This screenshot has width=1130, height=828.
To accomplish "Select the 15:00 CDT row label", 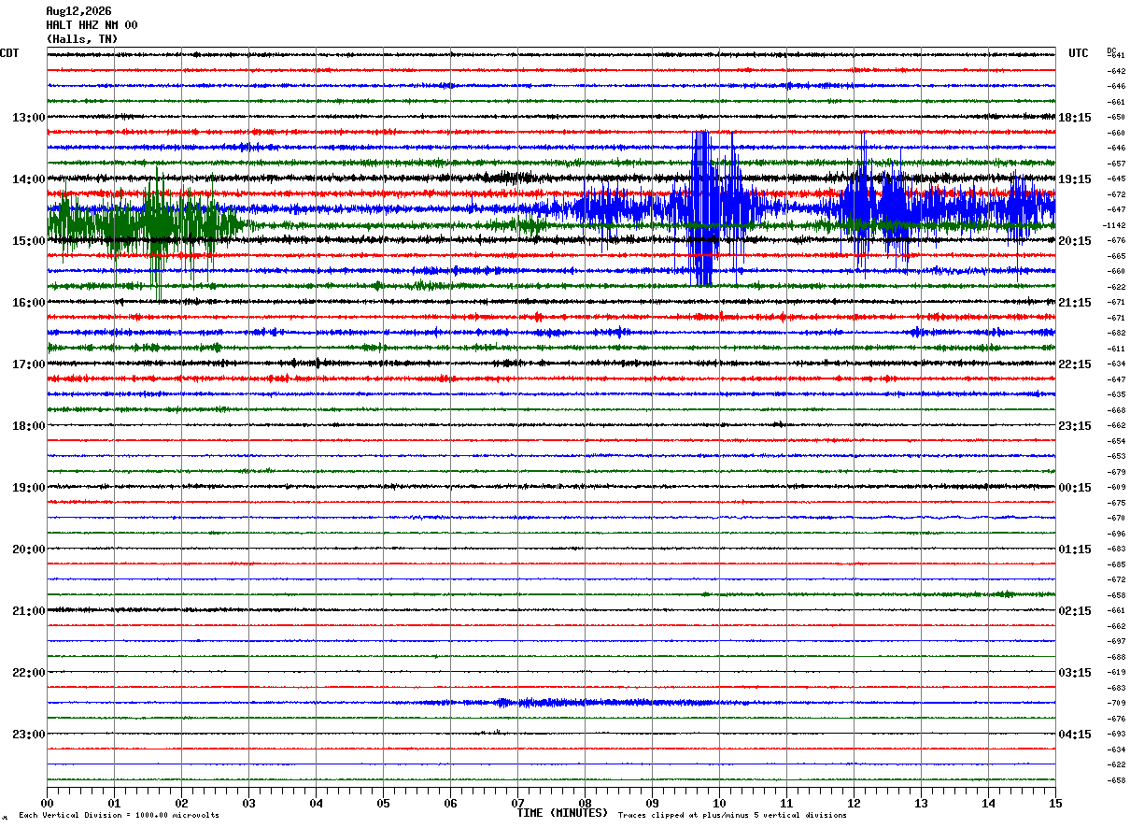I will point(29,241).
